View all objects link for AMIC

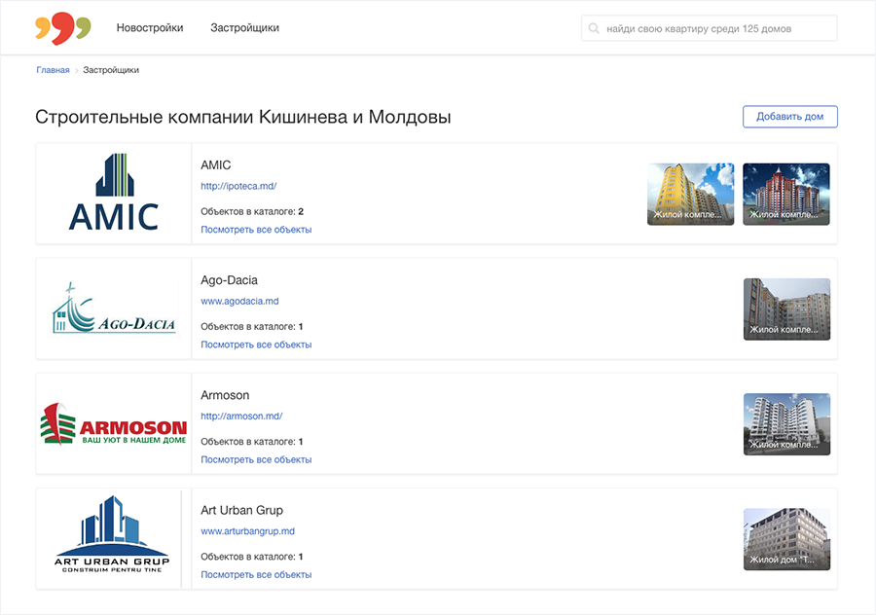click(256, 230)
